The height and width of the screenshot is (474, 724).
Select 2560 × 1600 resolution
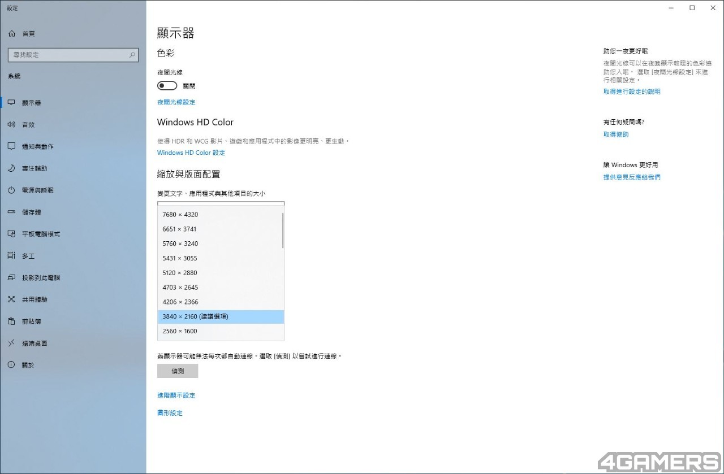click(221, 331)
